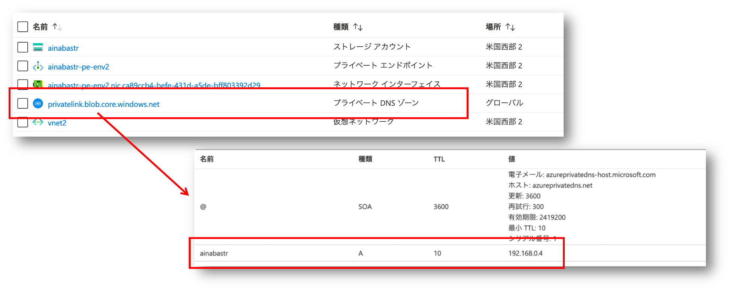731x291 pixels.
Task: Open the ainabastr-pe-env2 private endpoint link
Action: pyautogui.click(x=78, y=66)
